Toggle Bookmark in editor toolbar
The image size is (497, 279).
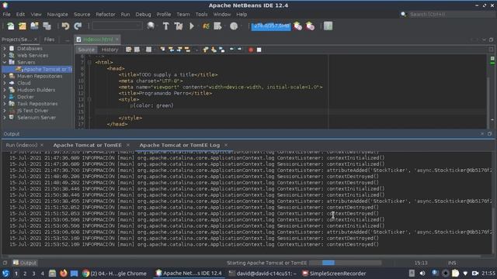point(222,50)
